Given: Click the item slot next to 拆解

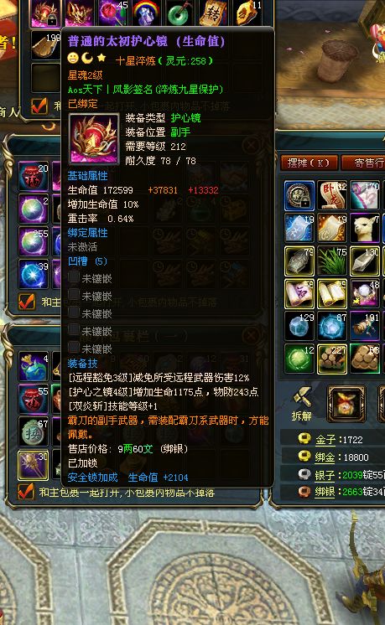Looking at the screenshot, I should [x=346, y=404].
